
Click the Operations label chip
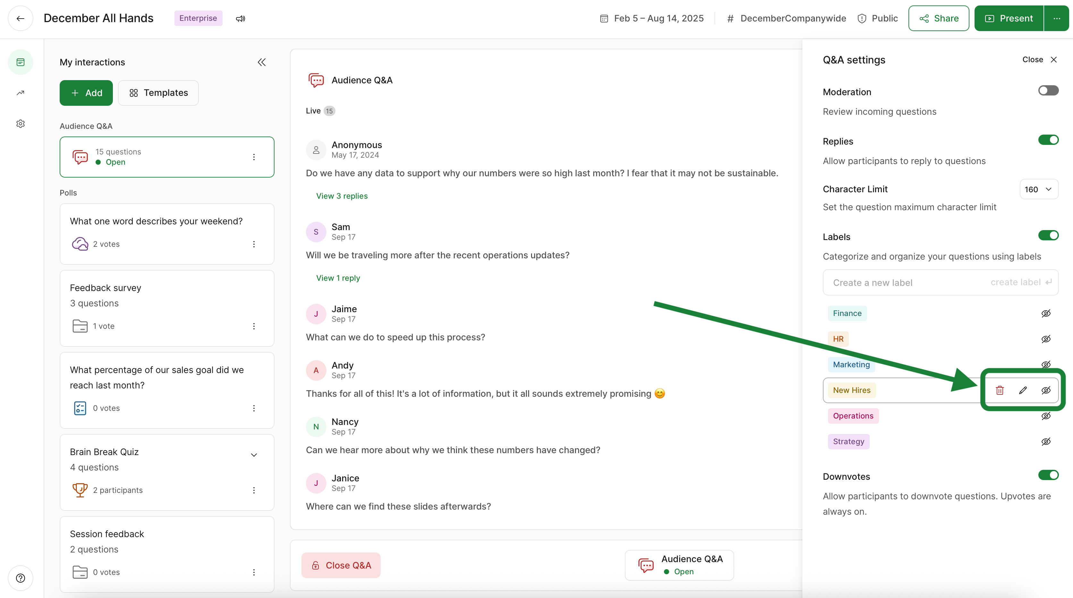click(853, 416)
